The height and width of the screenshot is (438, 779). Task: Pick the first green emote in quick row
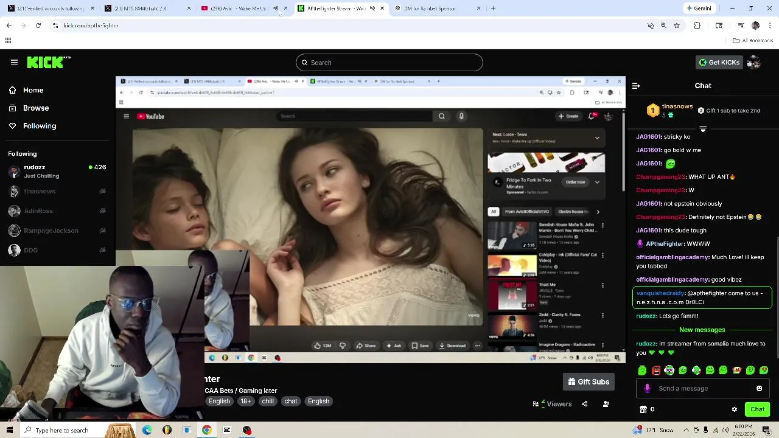(x=642, y=370)
